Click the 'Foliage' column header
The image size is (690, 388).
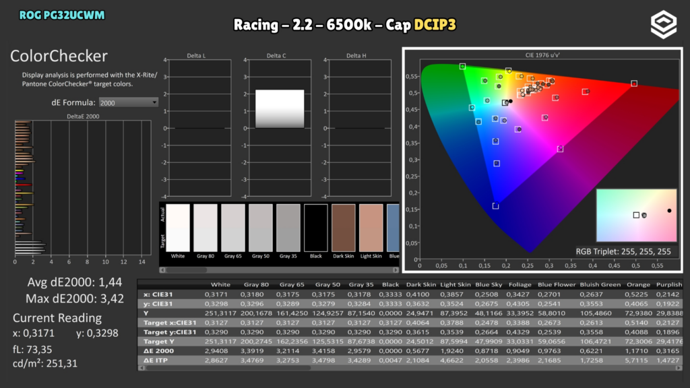520,285
